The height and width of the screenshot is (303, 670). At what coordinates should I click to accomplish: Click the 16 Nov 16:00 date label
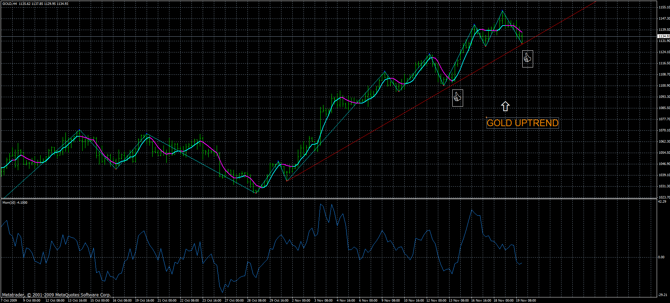[481, 301]
